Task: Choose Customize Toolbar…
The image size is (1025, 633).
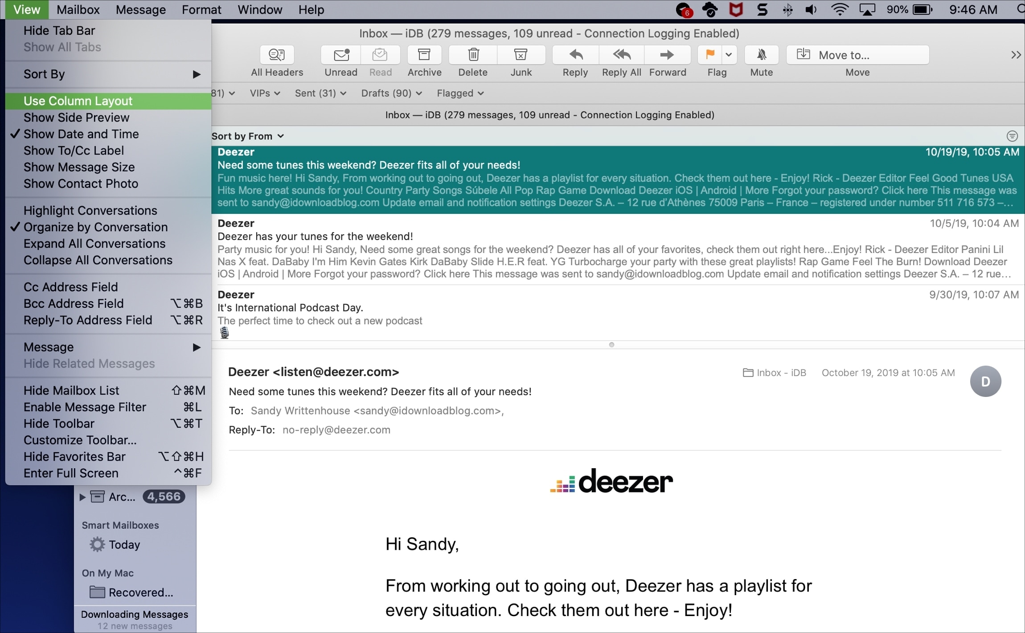Action: 108,440
